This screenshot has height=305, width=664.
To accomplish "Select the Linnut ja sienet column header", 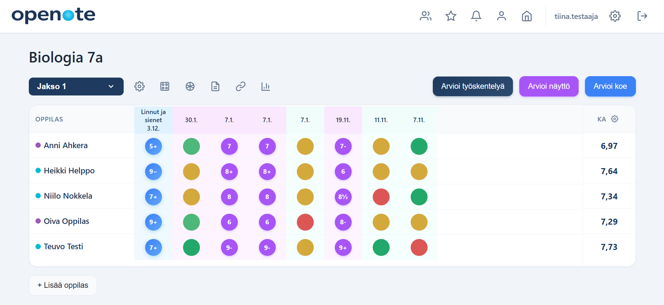I will (153, 120).
